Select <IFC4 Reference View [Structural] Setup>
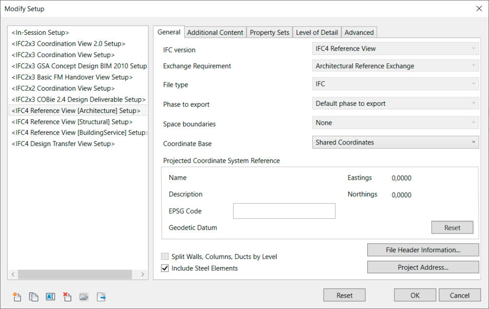The width and height of the screenshot is (489, 309). [78, 122]
